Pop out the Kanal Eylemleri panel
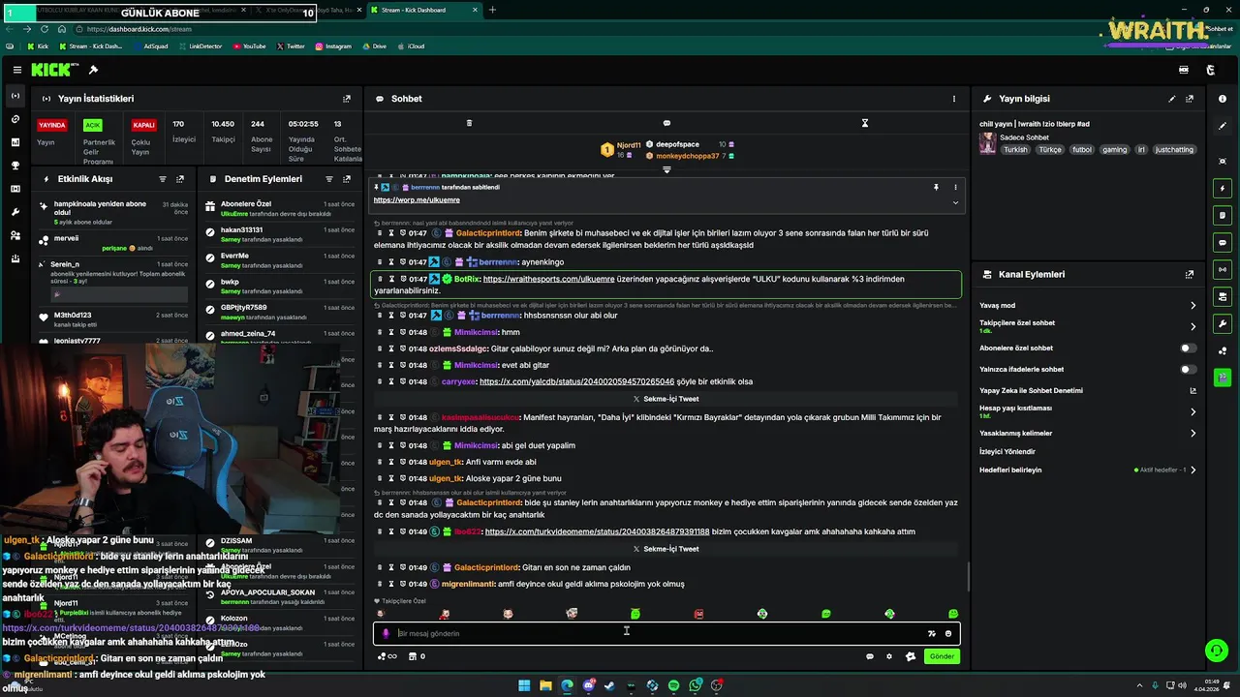The height and width of the screenshot is (697, 1240). [x=1190, y=275]
